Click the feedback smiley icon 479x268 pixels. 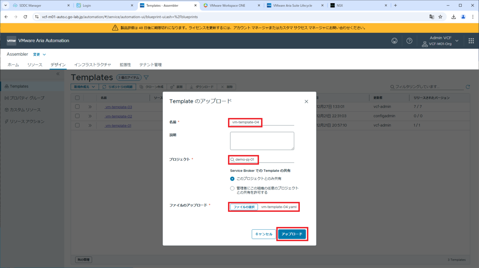coord(394,41)
